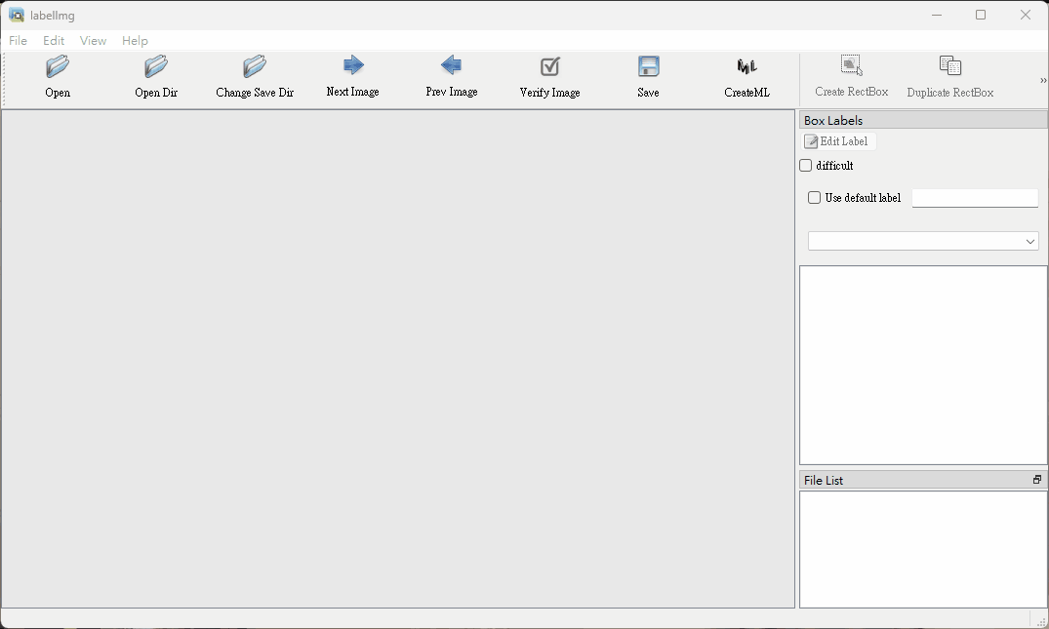Click the Verify Image checkmark icon
Image resolution: width=1049 pixels, height=629 pixels.
coord(550,67)
